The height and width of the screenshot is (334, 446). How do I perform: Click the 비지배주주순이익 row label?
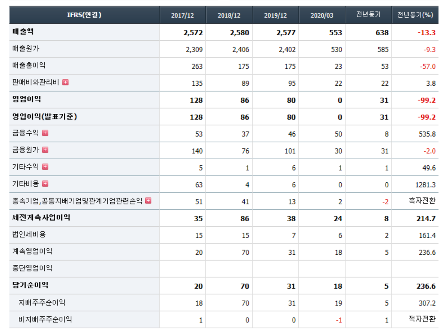tap(45, 319)
